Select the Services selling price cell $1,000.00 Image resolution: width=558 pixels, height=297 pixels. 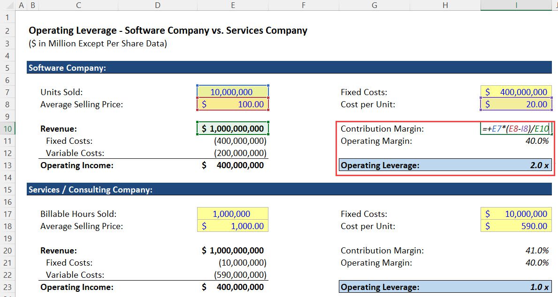tap(233, 226)
